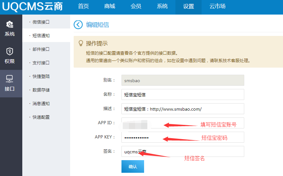Go to 快捷登陆 settings entry
The image size is (283, 176).
(x=41, y=76)
